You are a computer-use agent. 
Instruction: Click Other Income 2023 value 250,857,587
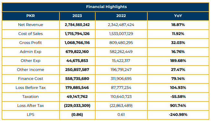click(77, 70)
